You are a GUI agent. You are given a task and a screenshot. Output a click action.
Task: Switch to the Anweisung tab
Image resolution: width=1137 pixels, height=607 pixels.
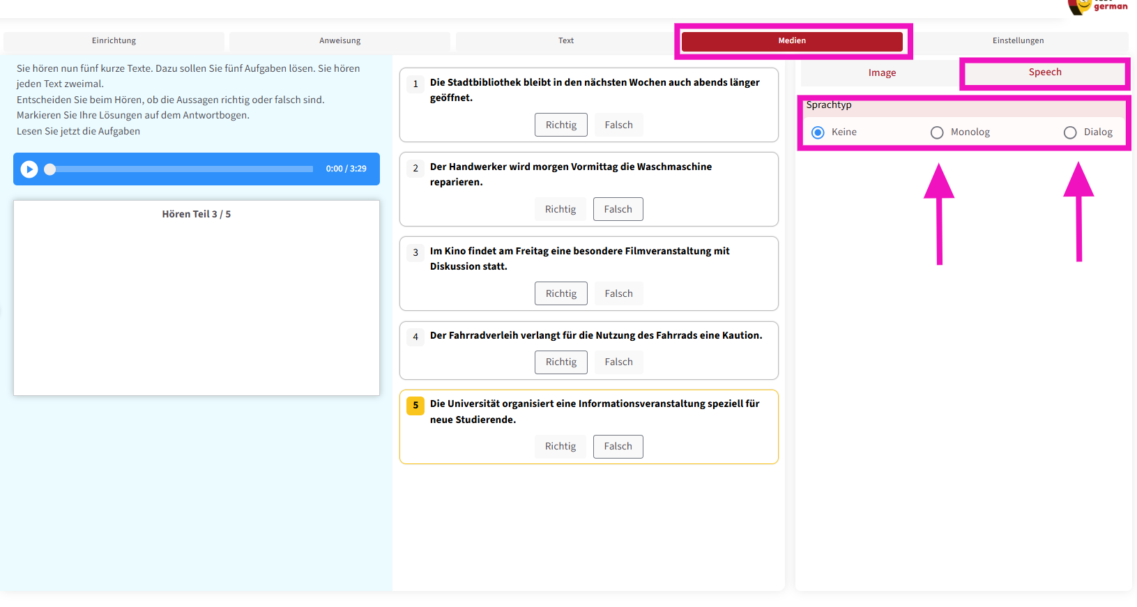point(339,41)
